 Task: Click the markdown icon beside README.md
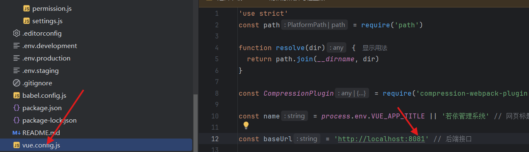(17, 133)
